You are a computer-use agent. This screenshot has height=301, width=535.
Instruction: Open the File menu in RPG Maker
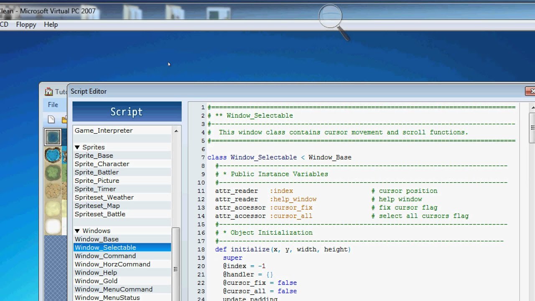[53, 105]
